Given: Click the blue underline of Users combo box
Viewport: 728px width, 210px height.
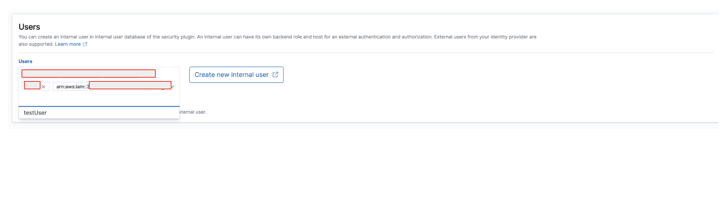Looking at the screenshot, I should (99, 106).
